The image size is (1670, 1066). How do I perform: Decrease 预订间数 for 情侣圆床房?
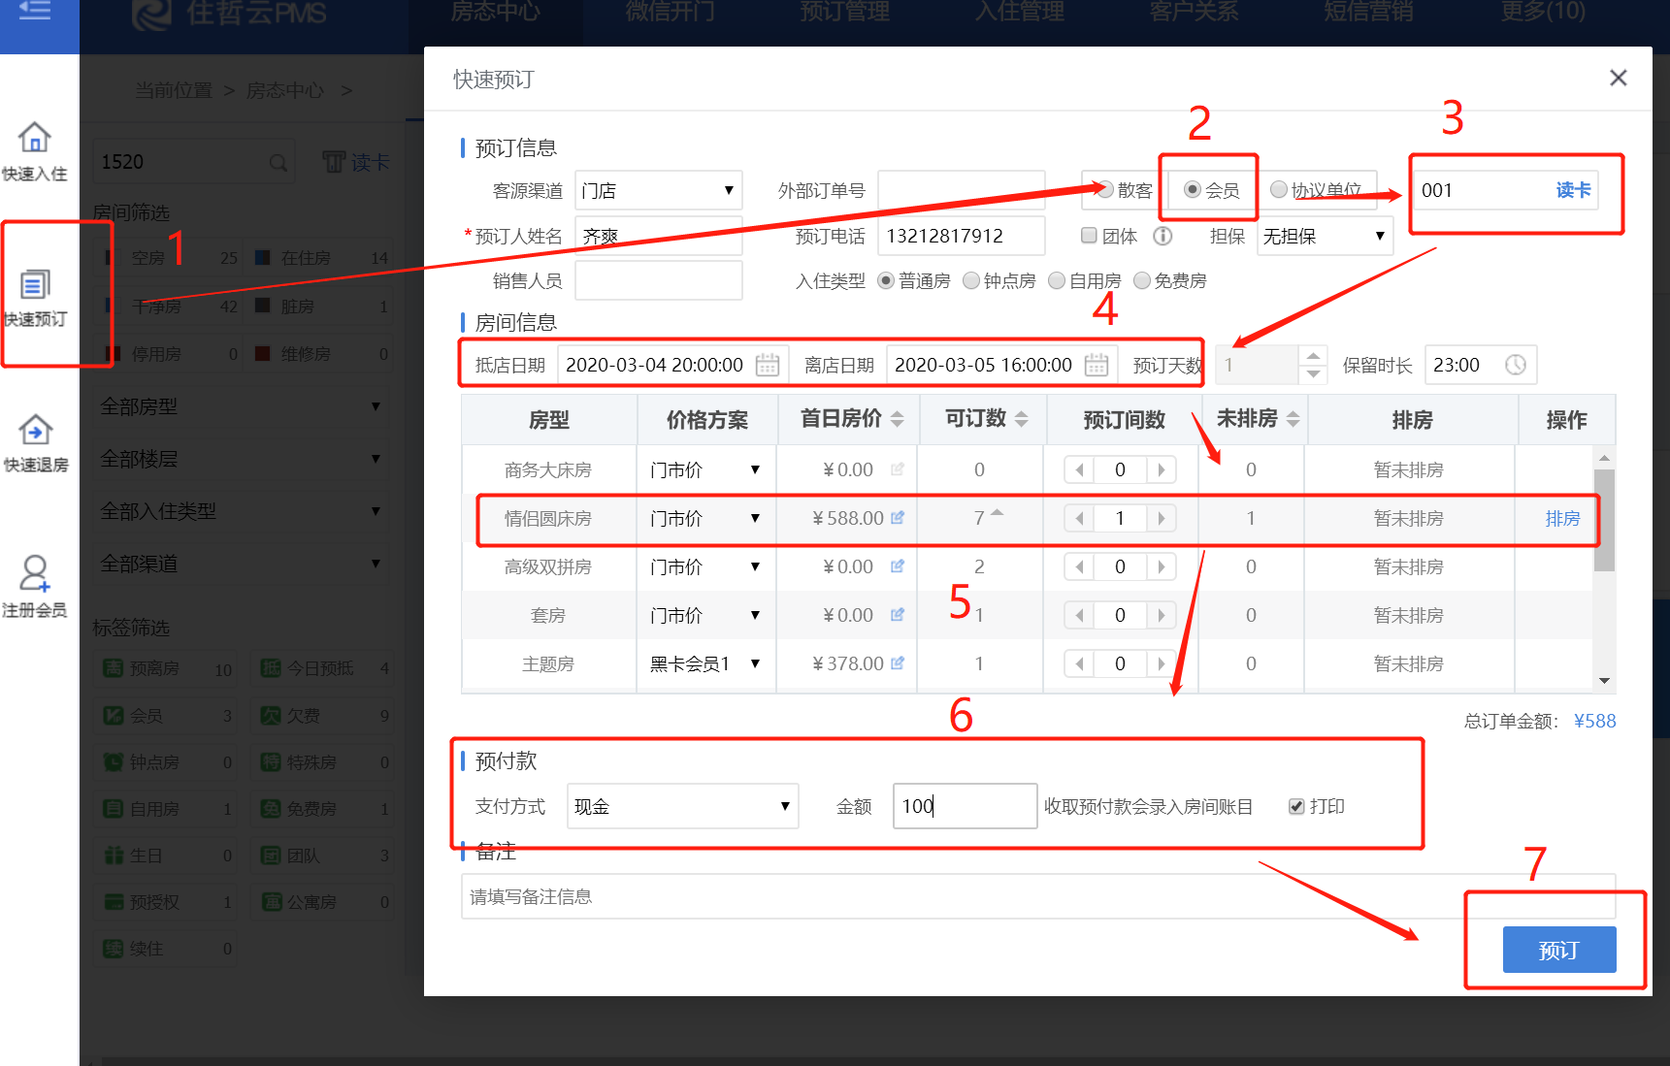pos(1079,519)
